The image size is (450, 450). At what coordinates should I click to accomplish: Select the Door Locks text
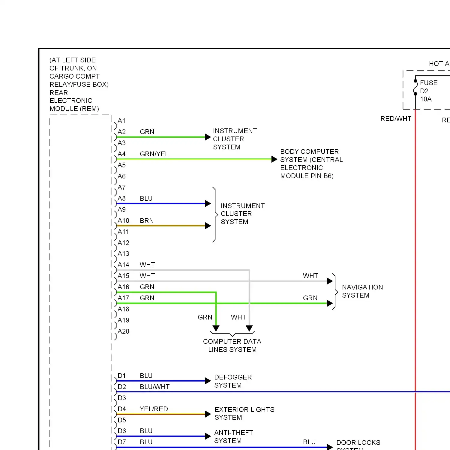click(x=358, y=443)
